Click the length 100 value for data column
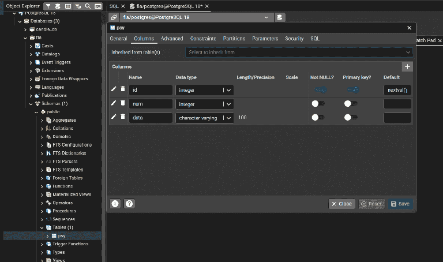The image size is (443, 262). (242, 117)
